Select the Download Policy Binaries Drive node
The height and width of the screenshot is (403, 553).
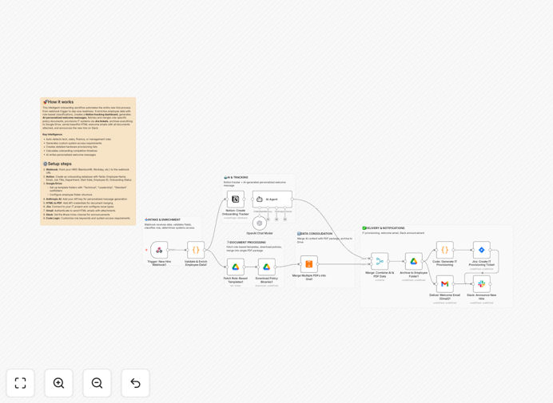pos(267,267)
